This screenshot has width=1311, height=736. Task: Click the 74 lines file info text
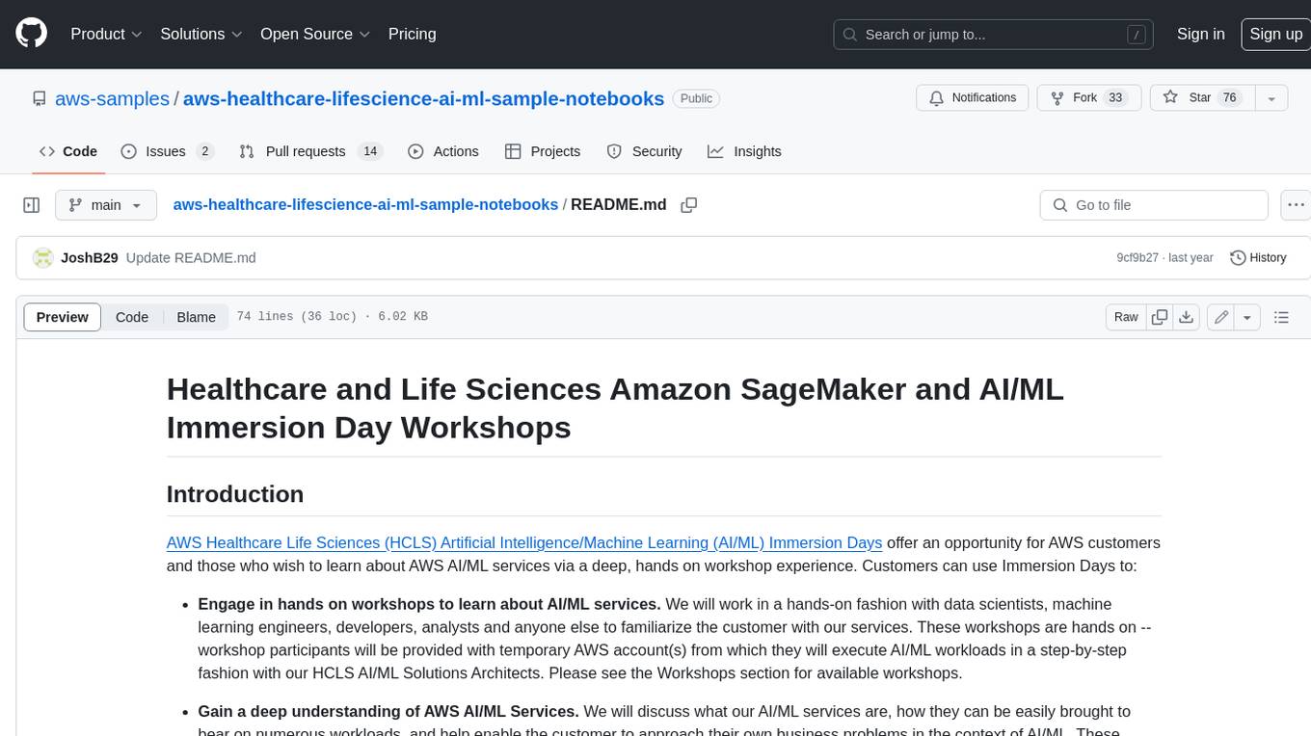pyautogui.click(x=332, y=317)
